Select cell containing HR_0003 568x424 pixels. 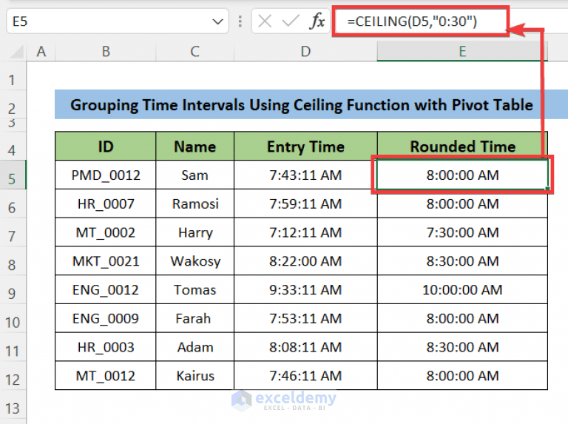[106, 347]
